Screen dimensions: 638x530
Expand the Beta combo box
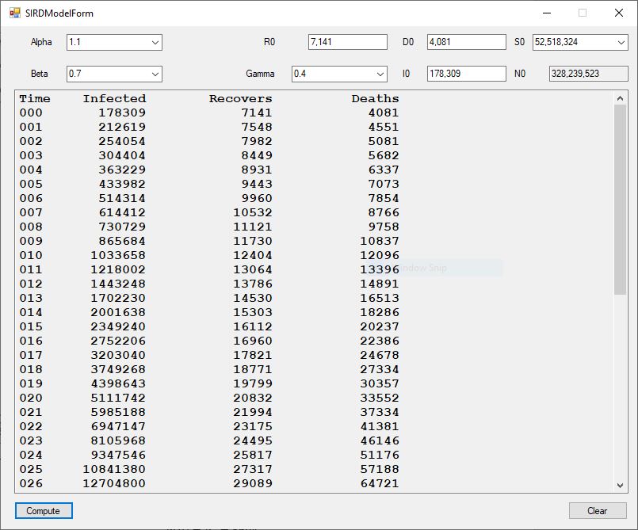[x=155, y=74]
